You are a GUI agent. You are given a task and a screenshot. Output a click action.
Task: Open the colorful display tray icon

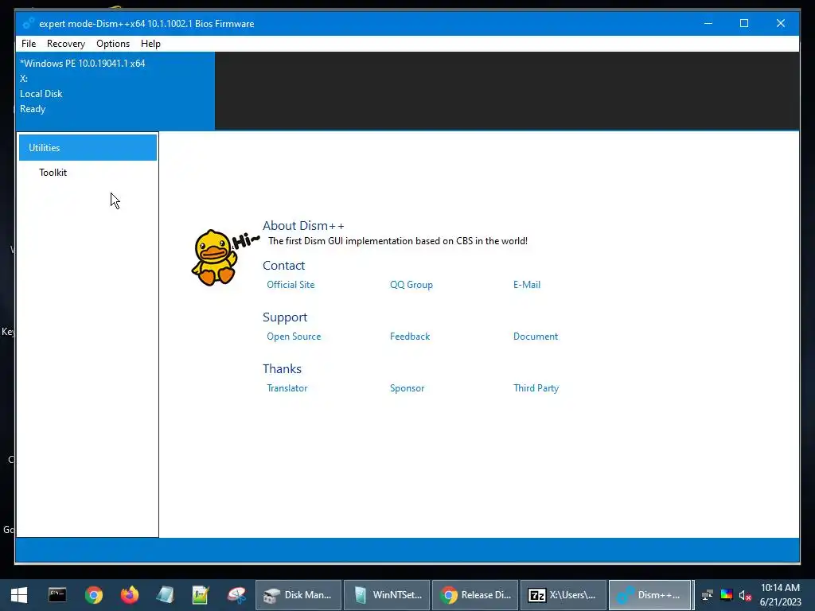point(726,595)
